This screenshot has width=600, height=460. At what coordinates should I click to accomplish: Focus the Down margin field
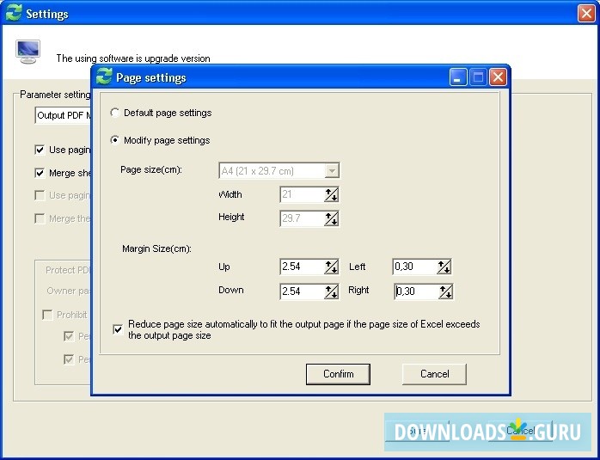[x=303, y=291]
